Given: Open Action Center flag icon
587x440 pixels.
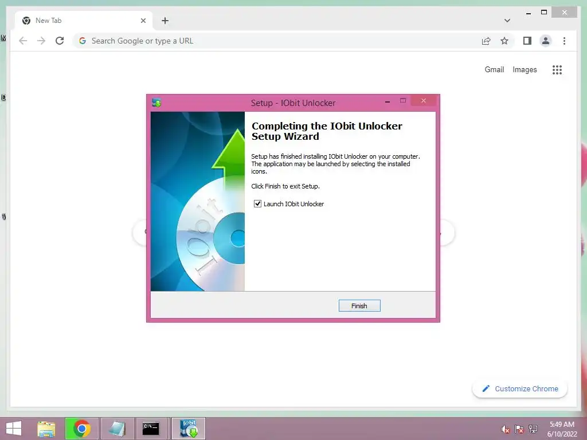Looking at the screenshot, I should (x=519, y=429).
